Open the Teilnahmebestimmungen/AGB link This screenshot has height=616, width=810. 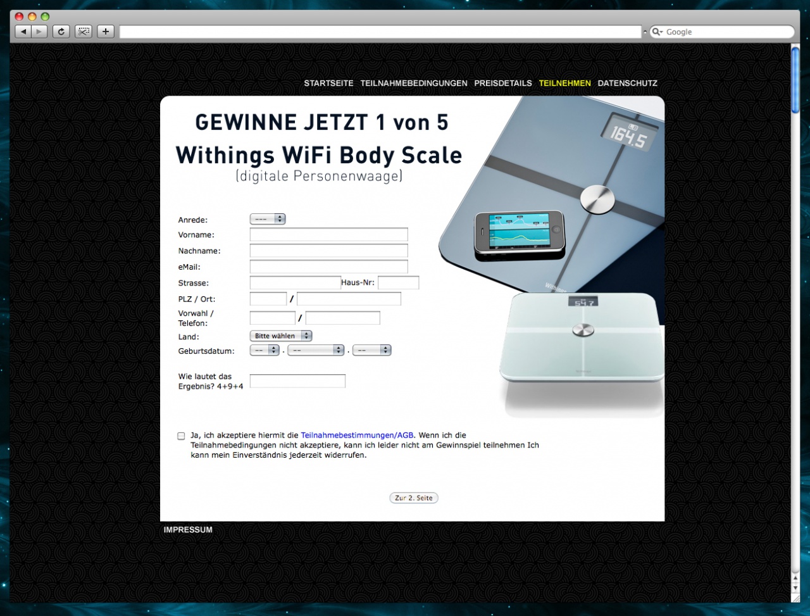pyautogui.click(x=358, y=436)
